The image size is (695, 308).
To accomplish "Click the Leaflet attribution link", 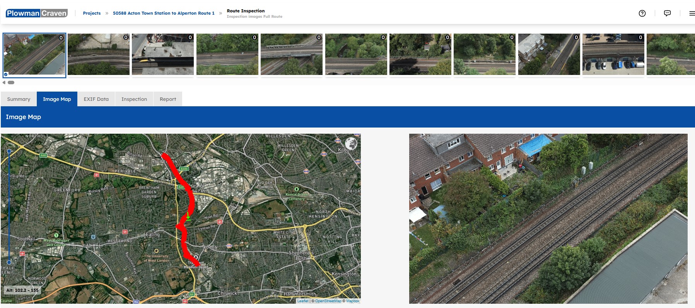I will click(x=303, y=301).
